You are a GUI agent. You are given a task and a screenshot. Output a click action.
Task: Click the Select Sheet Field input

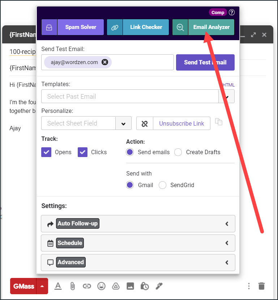[x=78, y=123]
